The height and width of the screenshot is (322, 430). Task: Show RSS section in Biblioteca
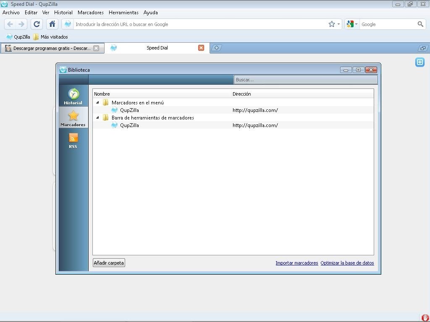pyautogui.click(x=73, y=140)
